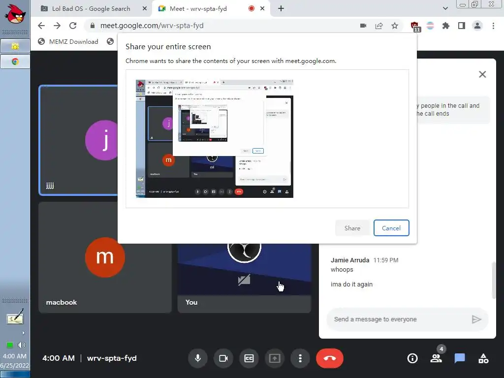Toggle the chat panel icon
This screenshot has height=378, width=504.
click(460, 358)
